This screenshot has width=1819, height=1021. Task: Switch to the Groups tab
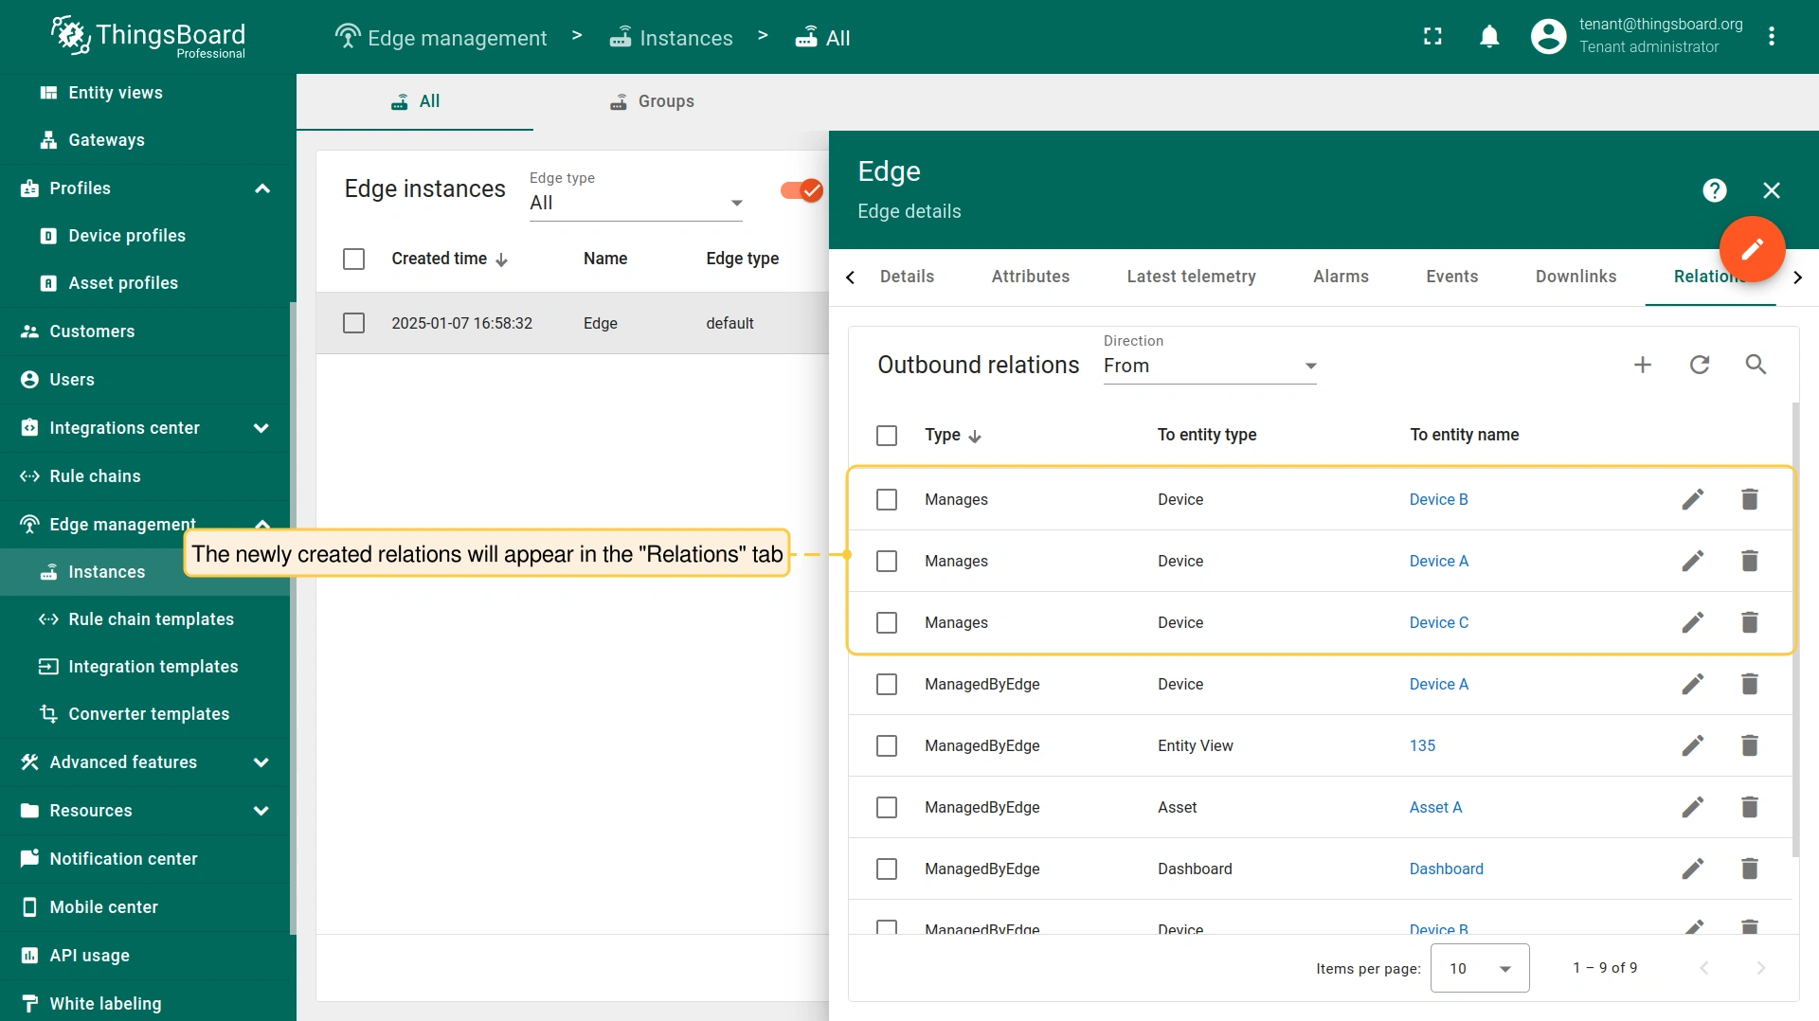pyautogui.click(x=652, y=101)
